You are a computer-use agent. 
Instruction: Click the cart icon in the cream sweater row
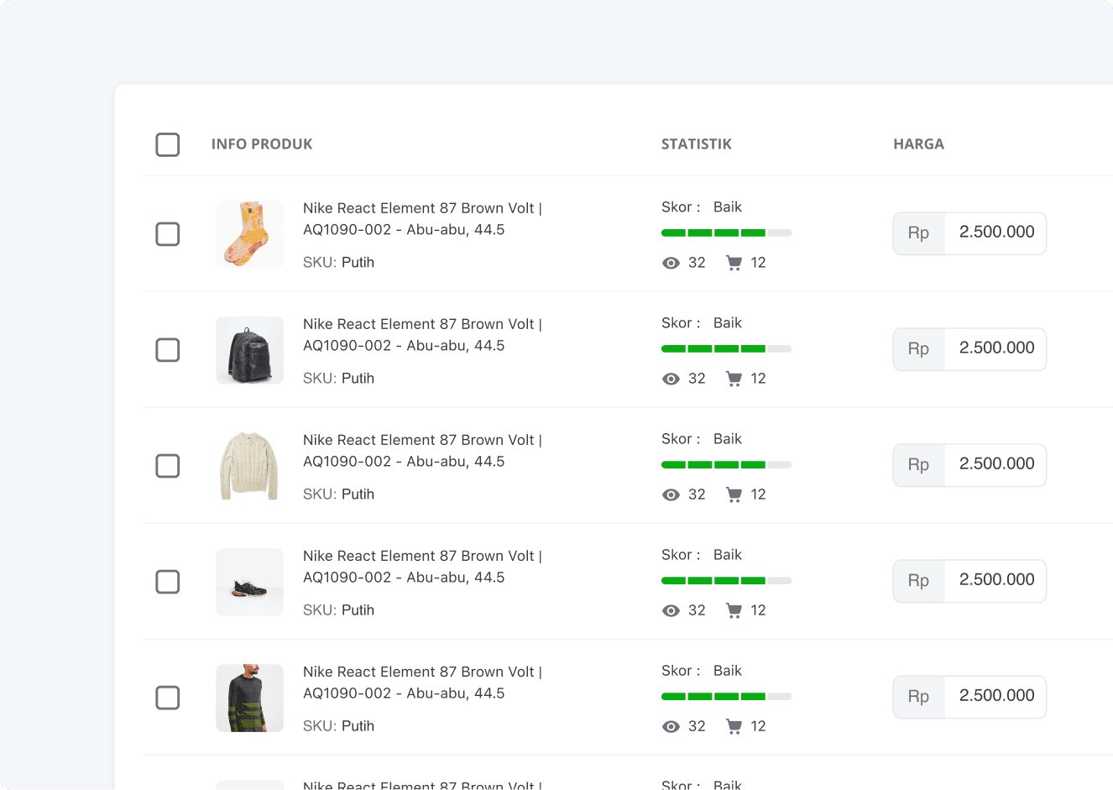pyautogui.click(x=734, y=494)
